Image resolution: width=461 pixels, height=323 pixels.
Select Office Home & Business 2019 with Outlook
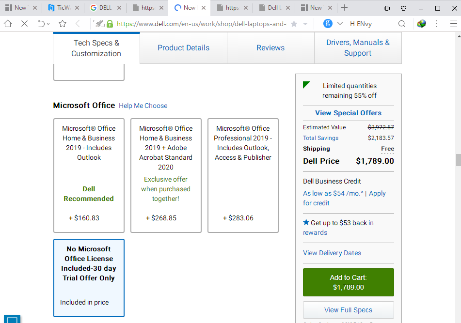(89, 176)
